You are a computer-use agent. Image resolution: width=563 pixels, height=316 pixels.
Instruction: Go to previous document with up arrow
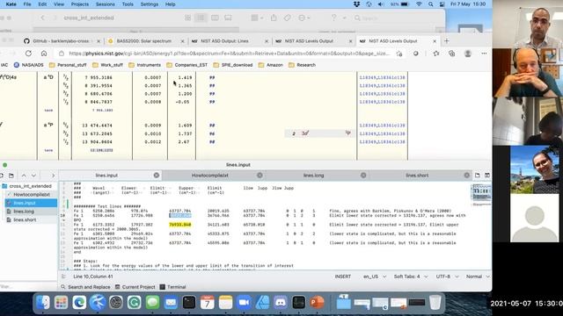(24, 176)
